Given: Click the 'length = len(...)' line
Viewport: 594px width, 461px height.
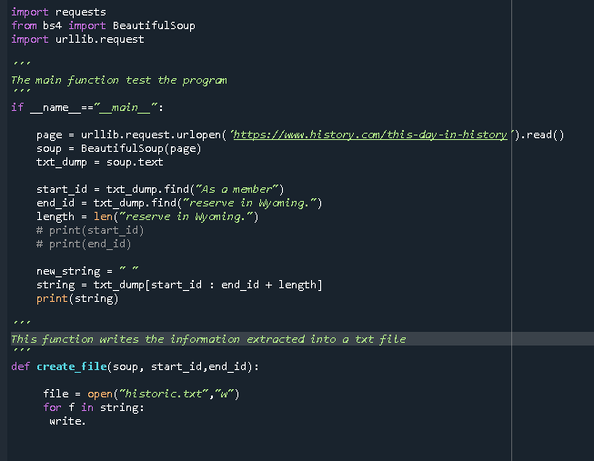Looking at the screenshot, I should 147,216.
